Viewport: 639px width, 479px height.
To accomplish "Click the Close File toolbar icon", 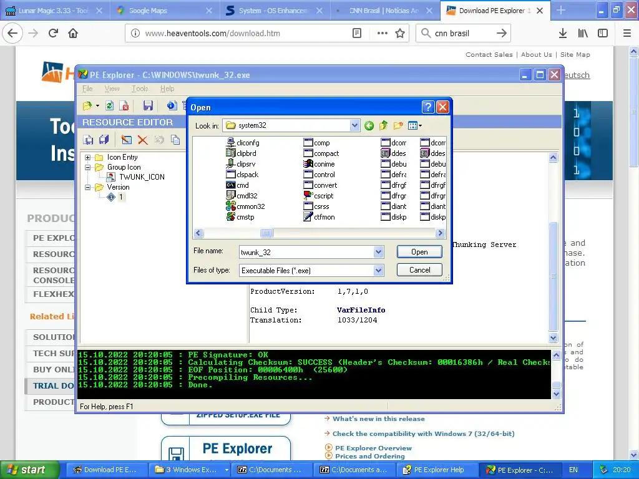I will pos(124,106).
